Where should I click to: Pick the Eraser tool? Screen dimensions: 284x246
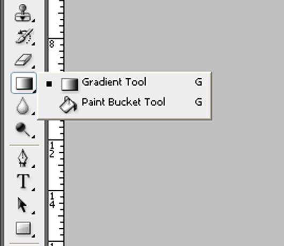pos(24,59)
